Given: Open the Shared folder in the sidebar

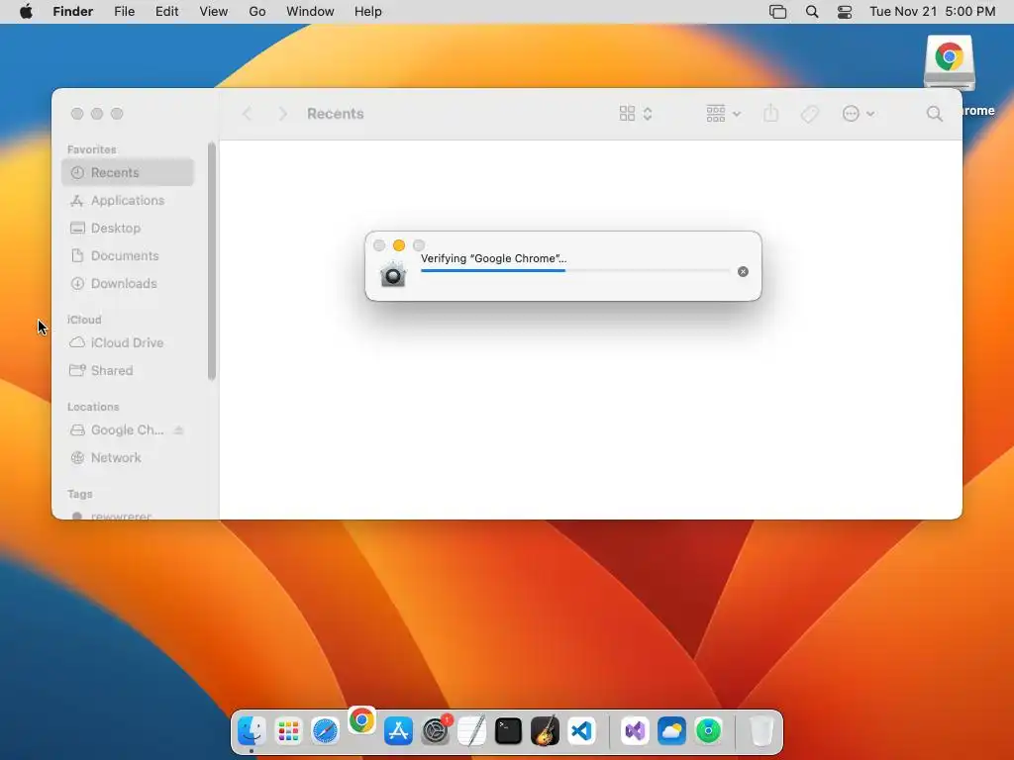Looking at the screenshot, I should pos(128,370).
